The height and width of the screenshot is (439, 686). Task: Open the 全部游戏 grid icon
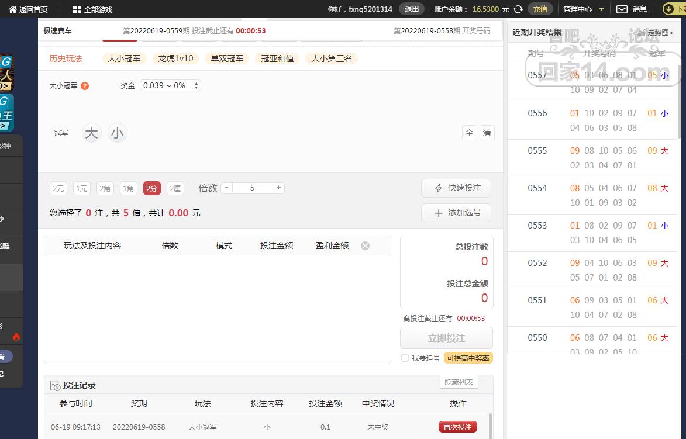77,9
